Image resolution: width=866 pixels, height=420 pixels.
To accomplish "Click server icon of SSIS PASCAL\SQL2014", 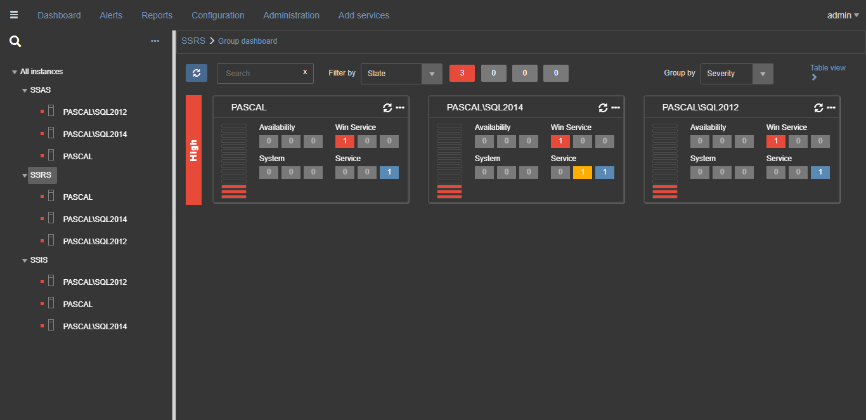I will click(51, 326).
